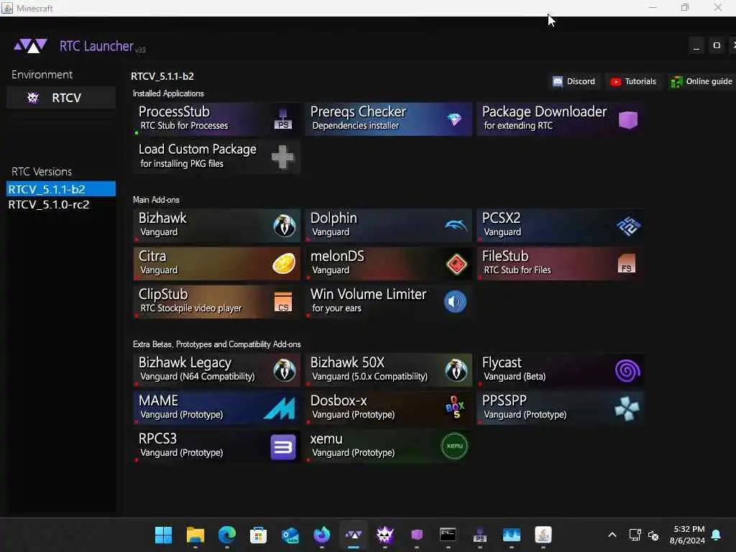Click the MAME title text
Screen dimensions: 736x552
coord(158,401)
